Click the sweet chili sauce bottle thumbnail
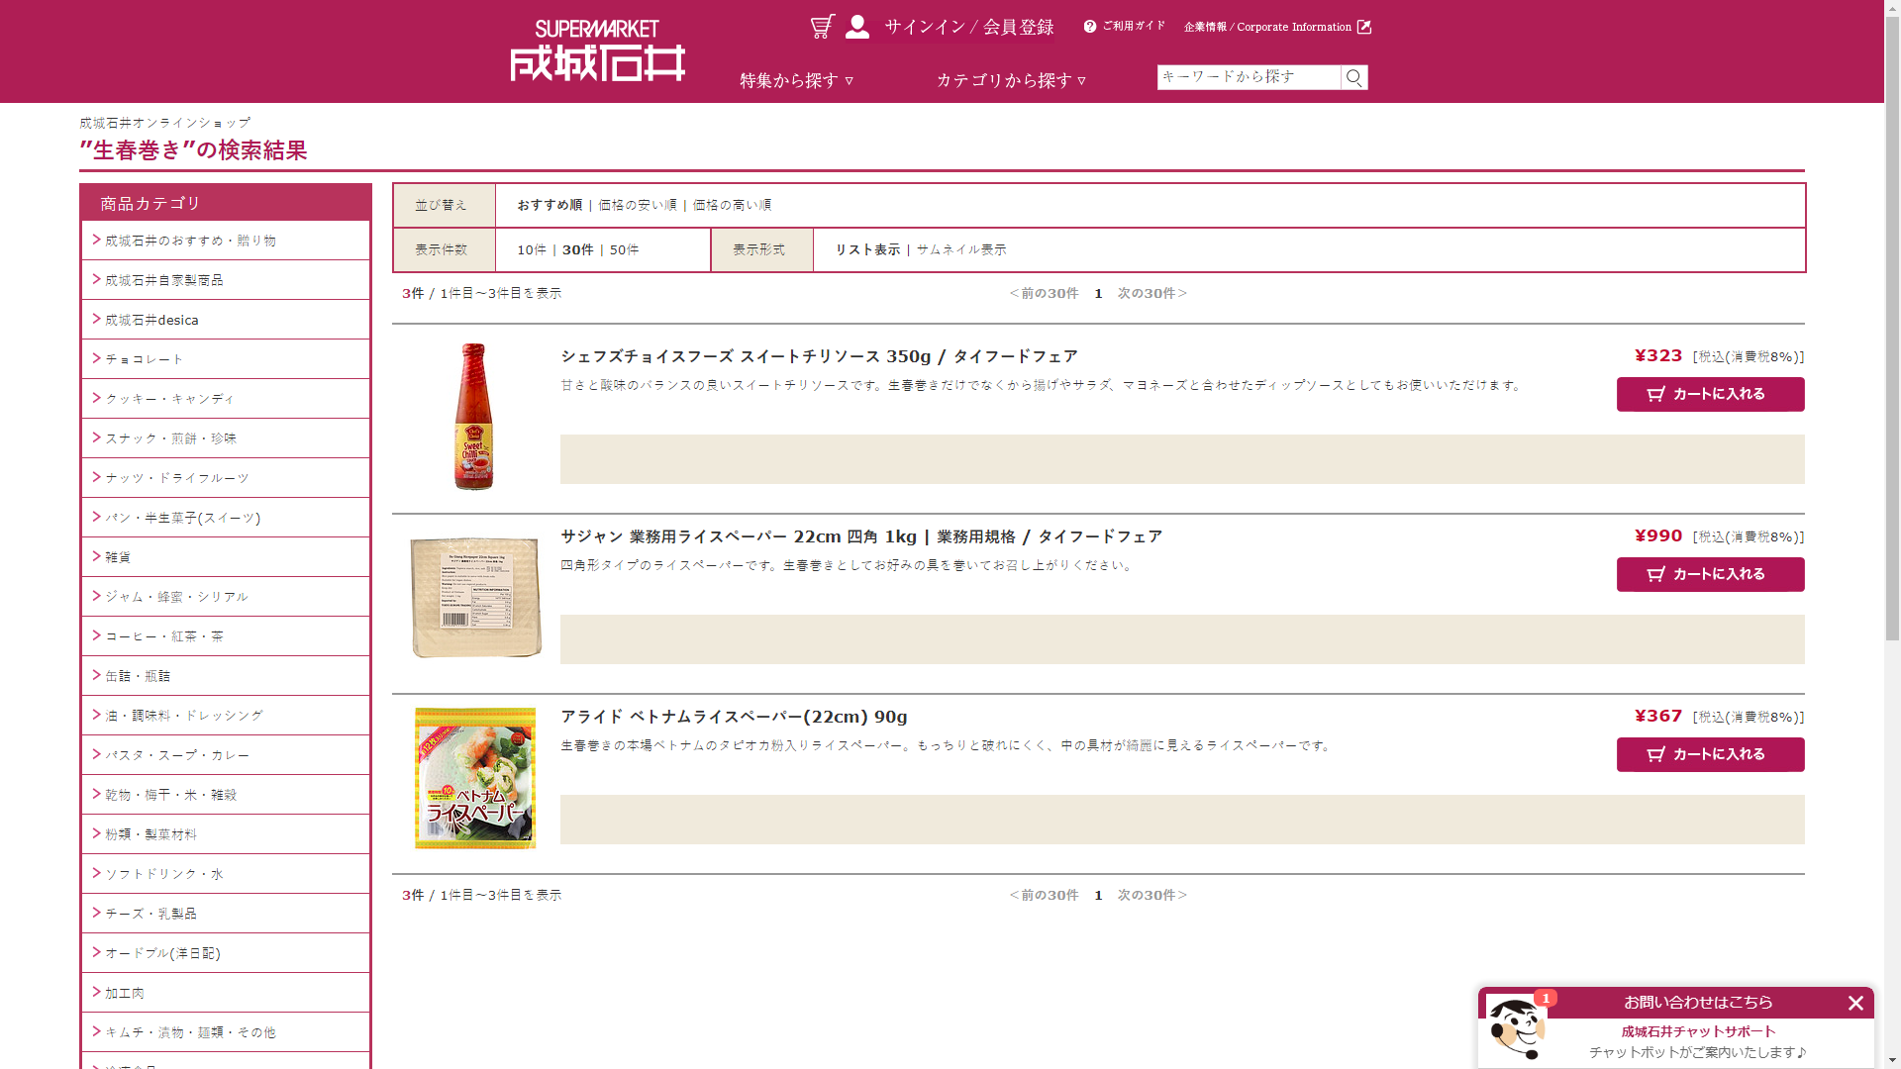 (474, 417)
